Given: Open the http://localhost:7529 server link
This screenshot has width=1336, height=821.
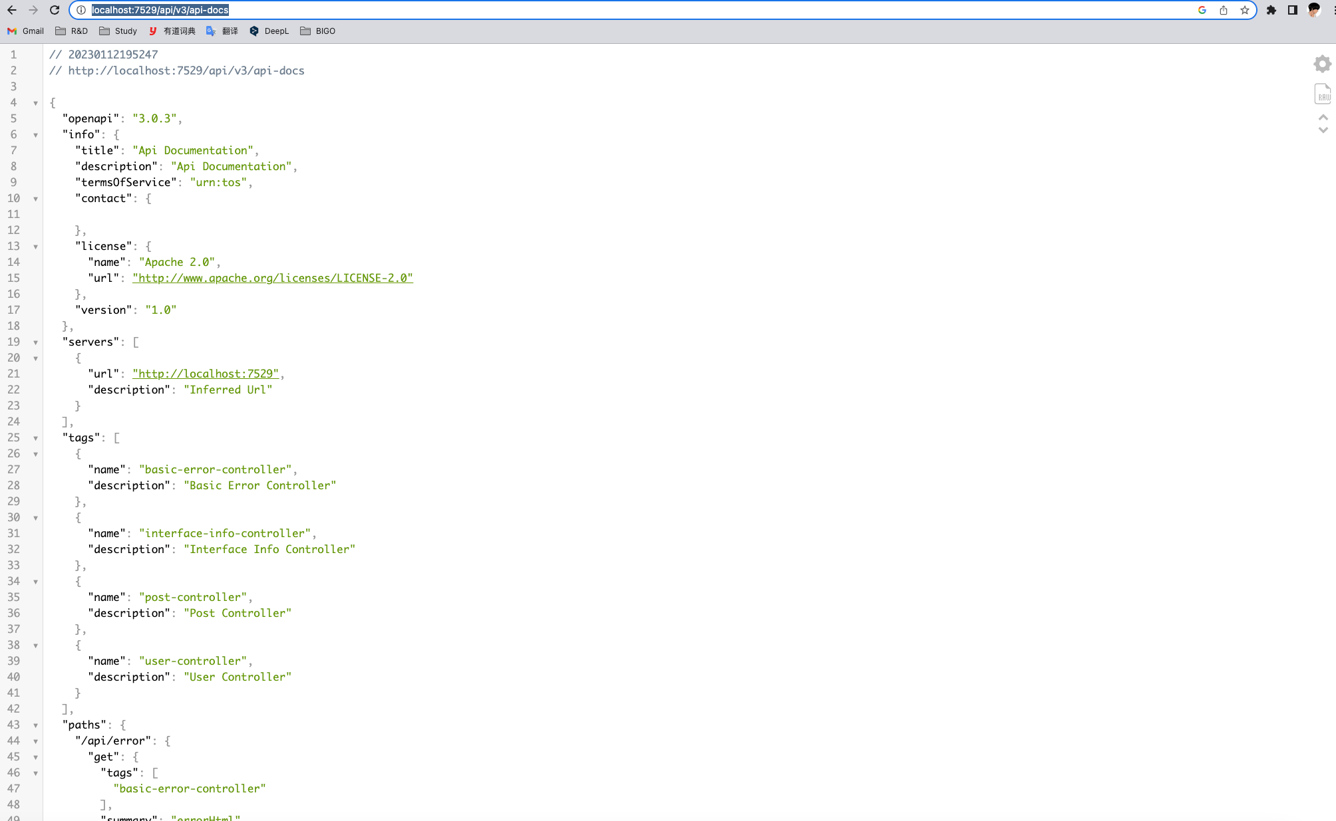Looking at the screenshot, I should click(x=206, y=374).
